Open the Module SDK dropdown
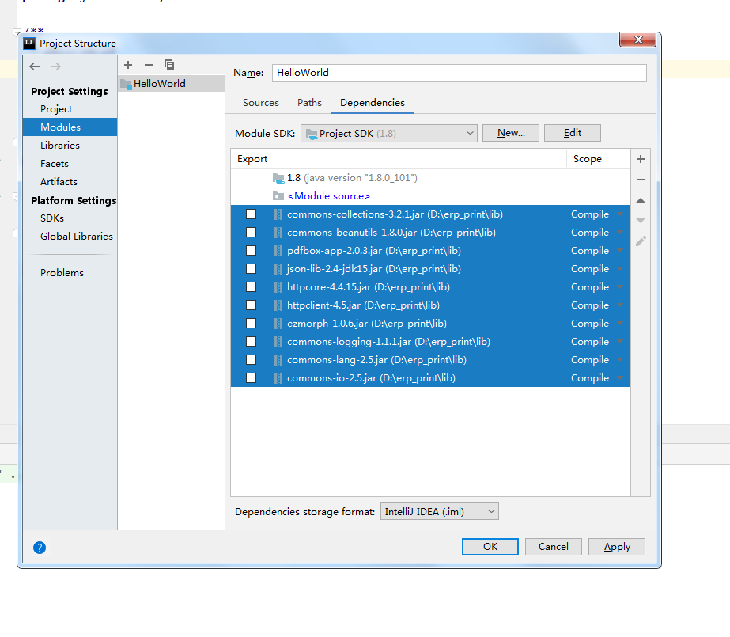 [389, 133]
